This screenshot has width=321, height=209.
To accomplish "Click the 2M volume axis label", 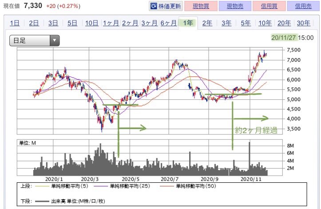I will tap(290, 168).
